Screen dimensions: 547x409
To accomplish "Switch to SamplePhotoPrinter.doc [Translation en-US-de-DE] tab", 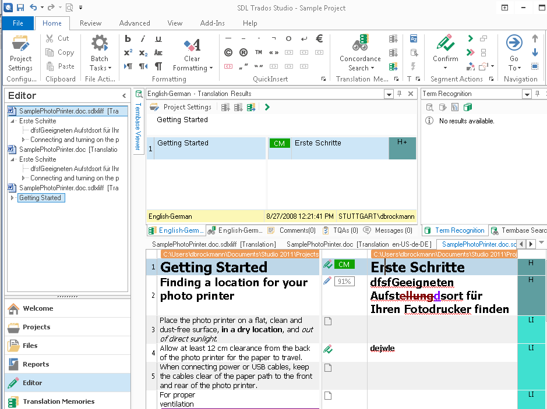I will (x=359, y=244).
